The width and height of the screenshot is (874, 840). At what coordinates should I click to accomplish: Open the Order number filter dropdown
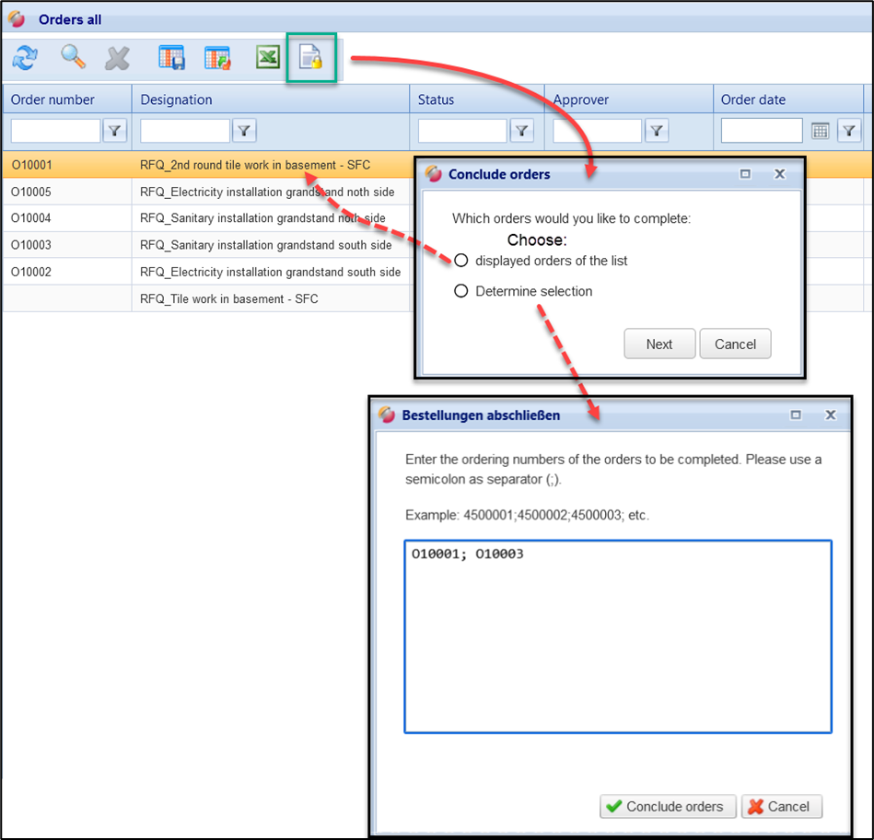click(x=114, y=131)
